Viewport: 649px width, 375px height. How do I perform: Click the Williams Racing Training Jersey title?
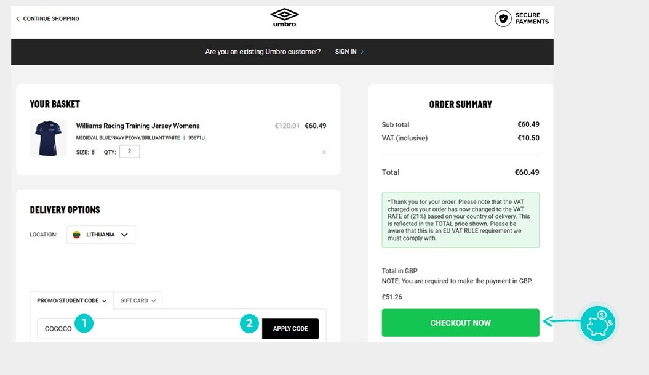[138, 126]
